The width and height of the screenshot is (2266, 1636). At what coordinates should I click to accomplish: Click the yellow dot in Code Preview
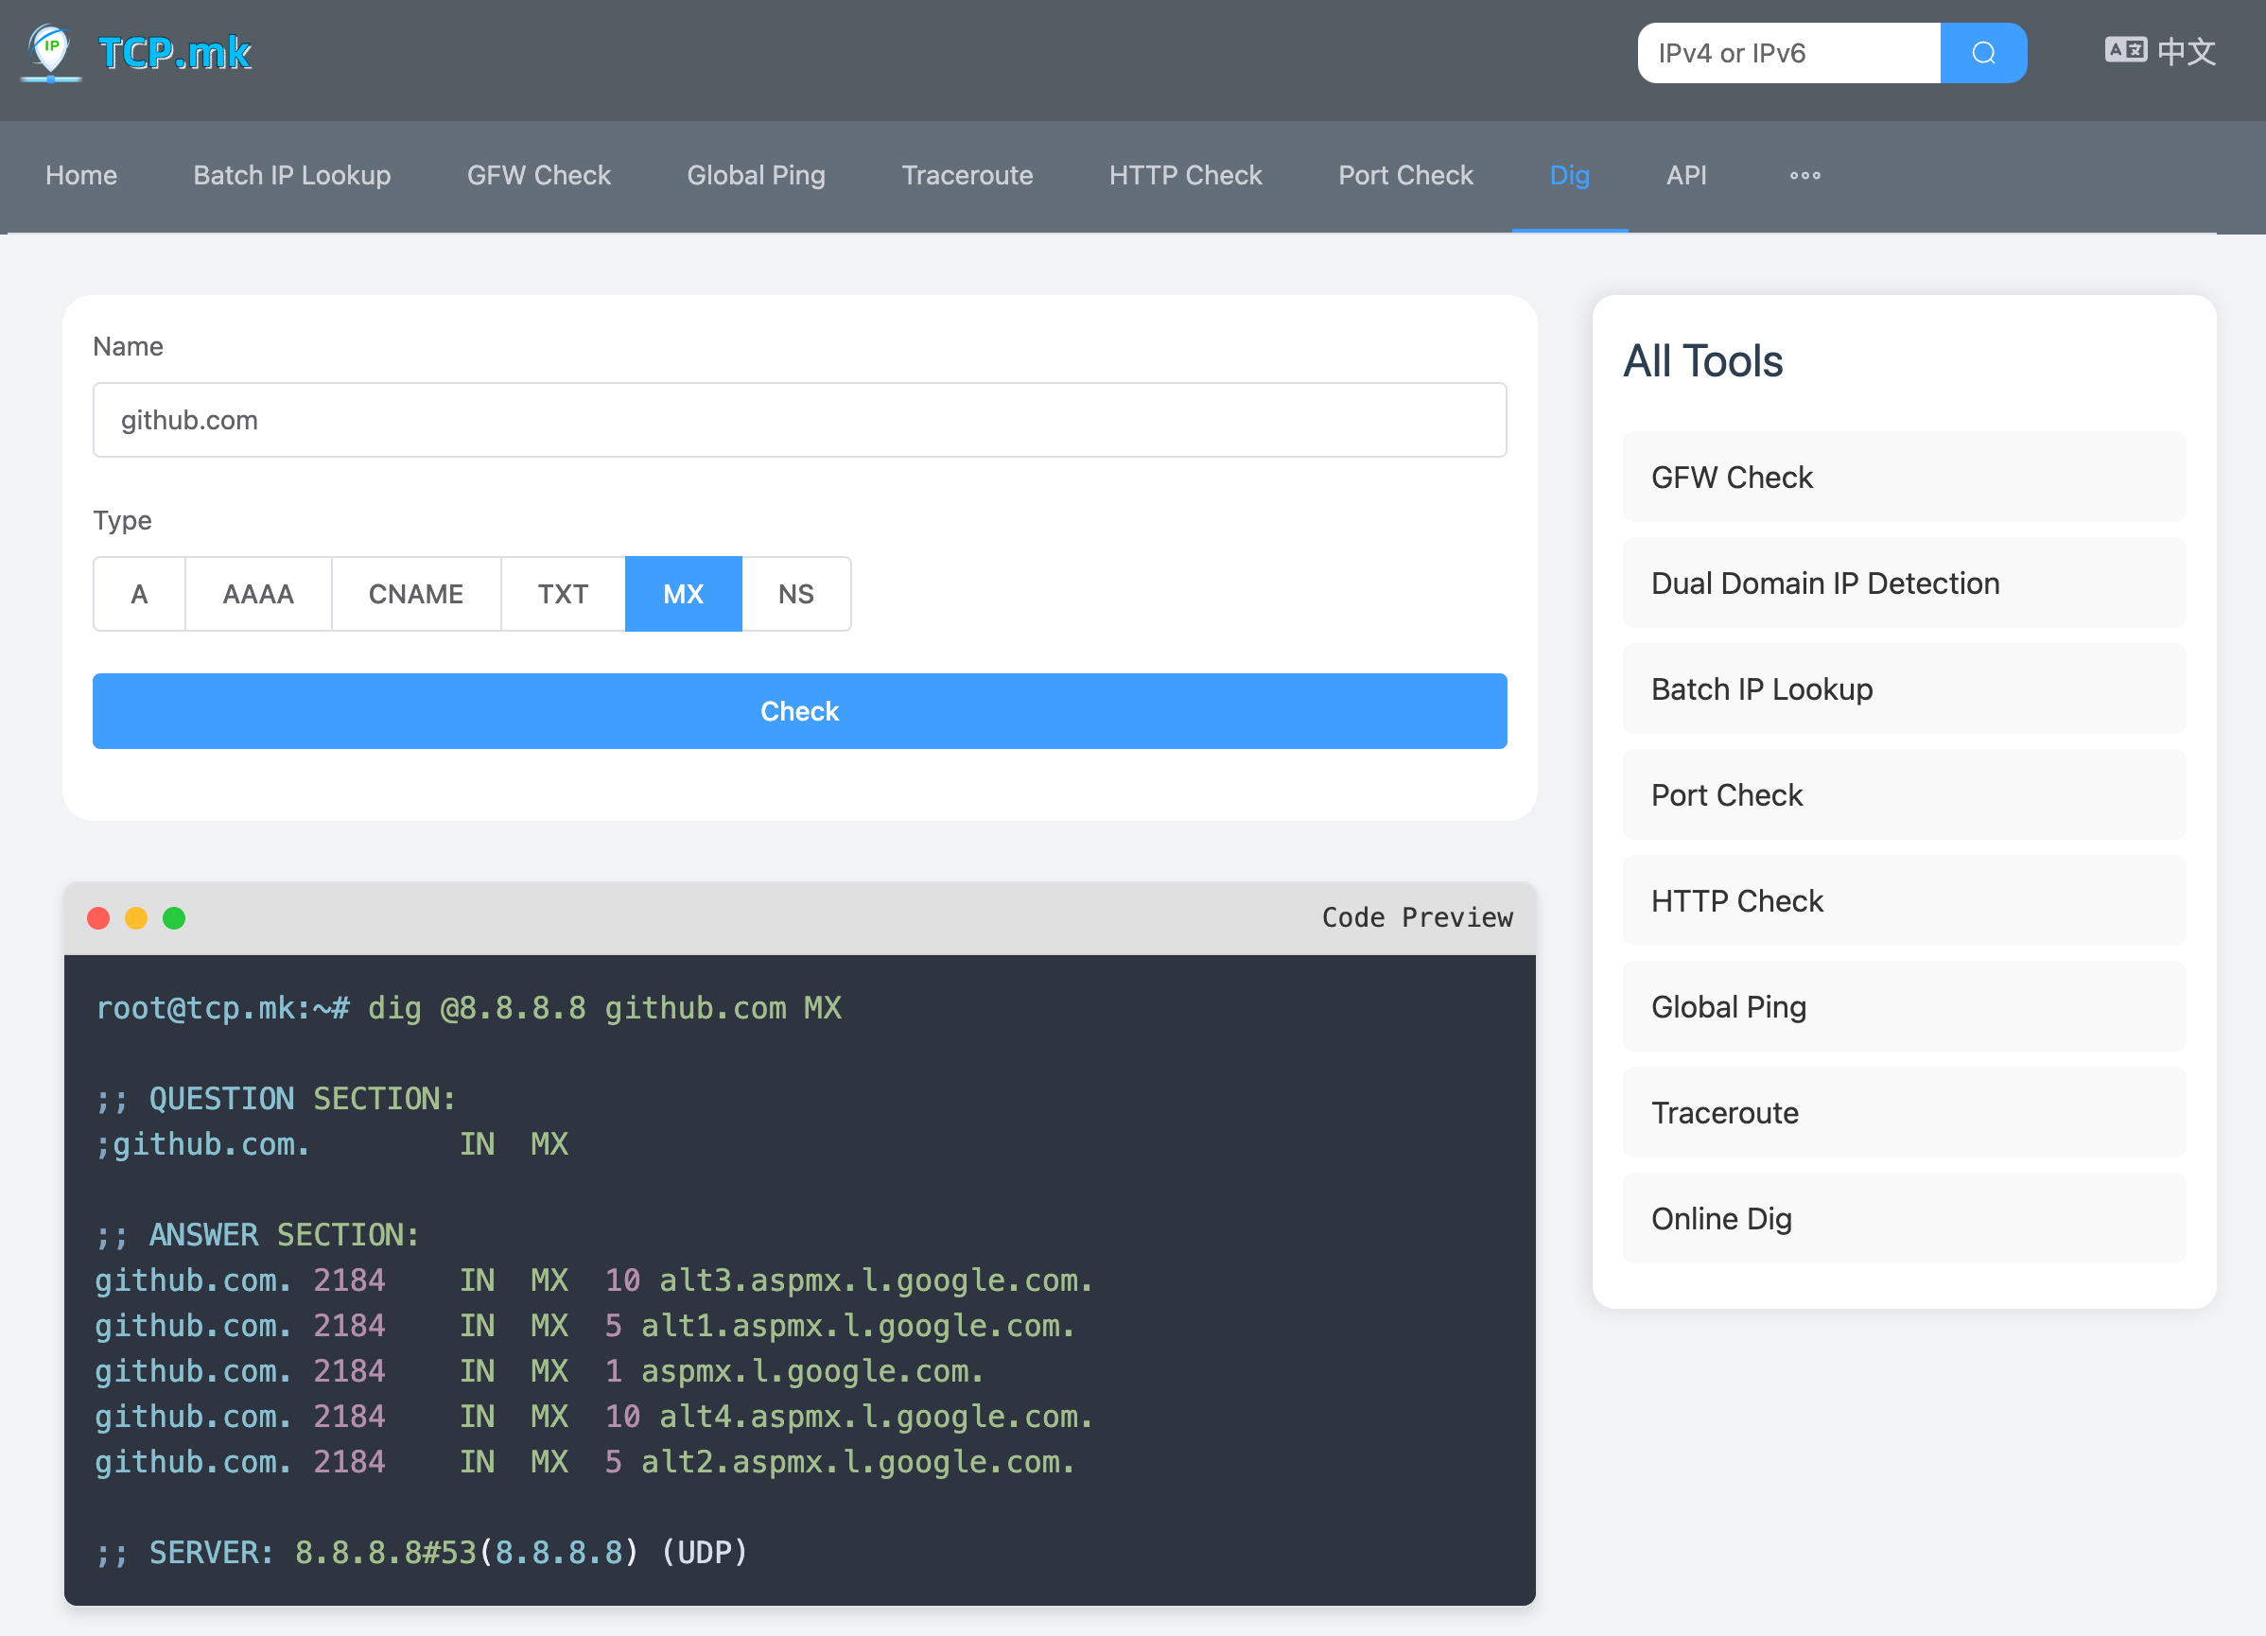tap(136, 918)
